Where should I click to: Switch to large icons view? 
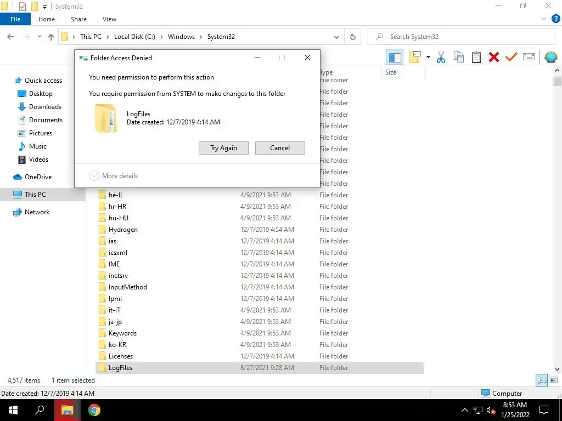[x=554, y=380]
